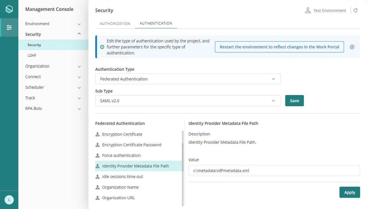This screenshot has height=209, width=367.
Task: Expand the Environment menu chevron
Action: (x=79, y=24)
